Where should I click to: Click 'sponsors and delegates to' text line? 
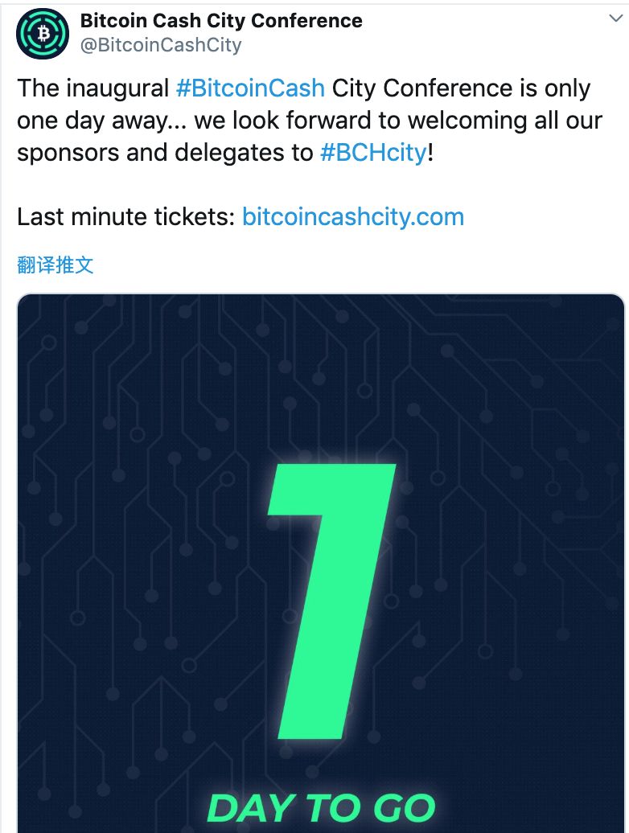pos(165,153)
